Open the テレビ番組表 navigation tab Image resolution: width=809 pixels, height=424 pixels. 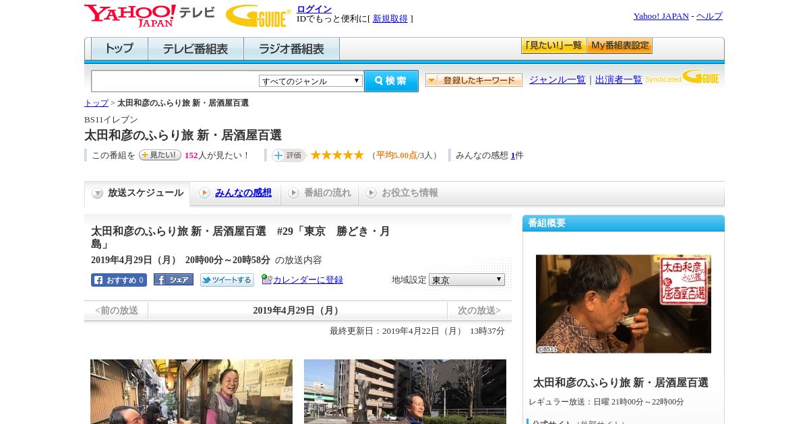(196, 49)
